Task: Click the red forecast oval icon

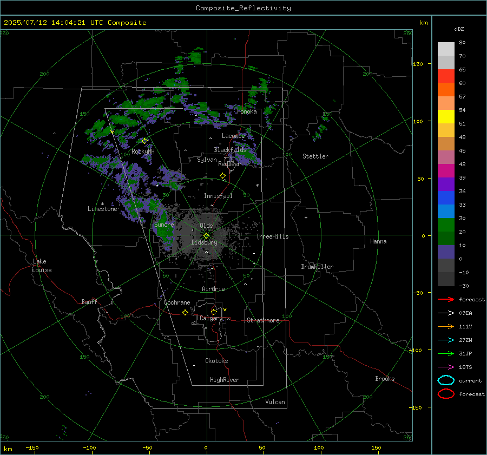Action: click(446, 394)
